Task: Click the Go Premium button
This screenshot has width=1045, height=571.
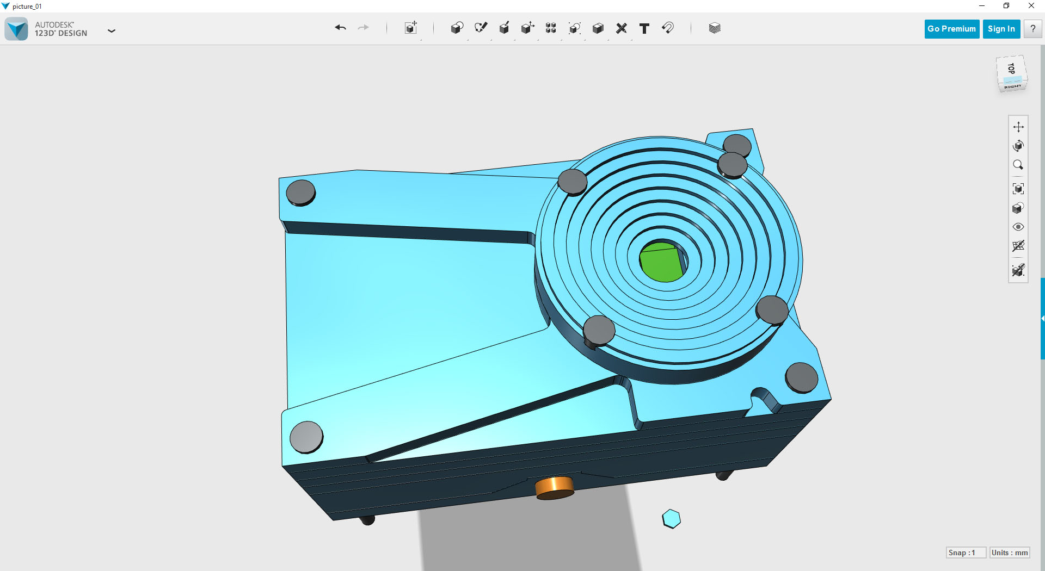Action: coord(951,29)
